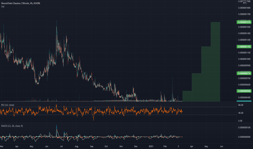The height and width of the screenshot is (149, 253).
Task: Click the green 0.0000001576 price label
Action: 244,22
